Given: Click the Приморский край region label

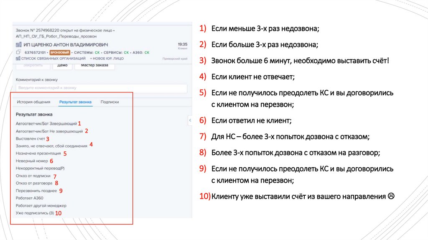Looking at the screenshot, I should tap(175, 59).
